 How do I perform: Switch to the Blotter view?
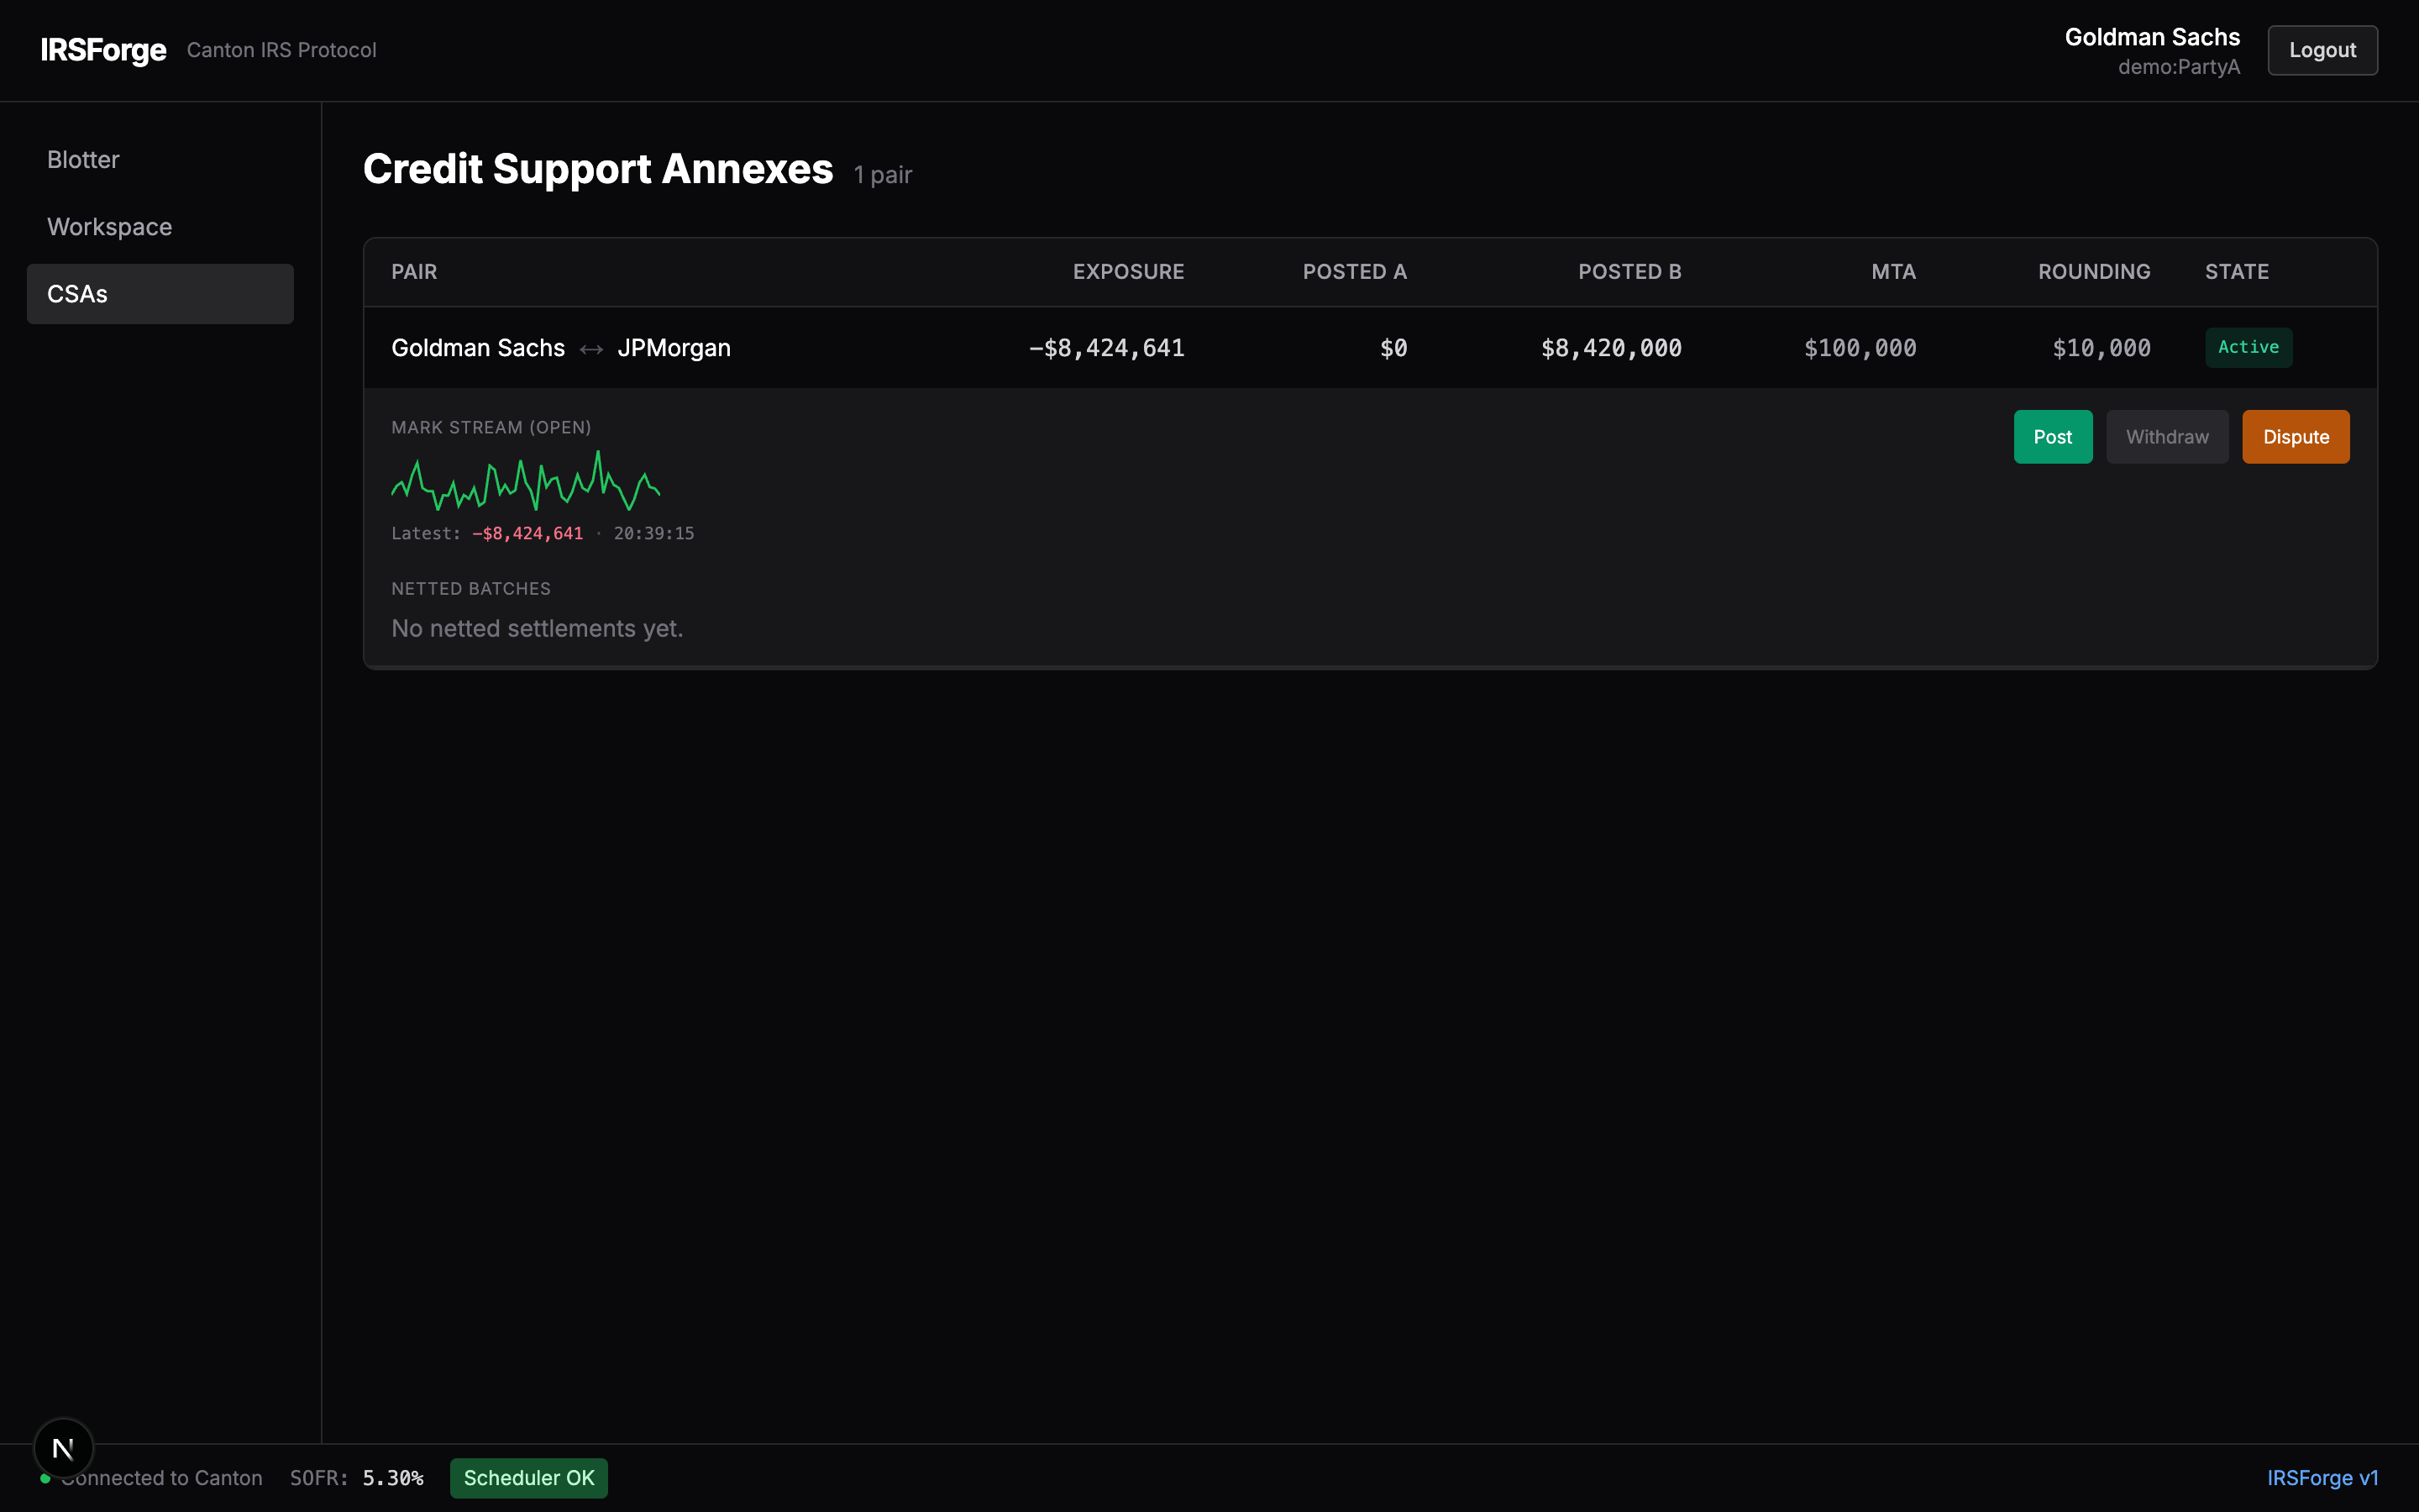click(83, 159)
